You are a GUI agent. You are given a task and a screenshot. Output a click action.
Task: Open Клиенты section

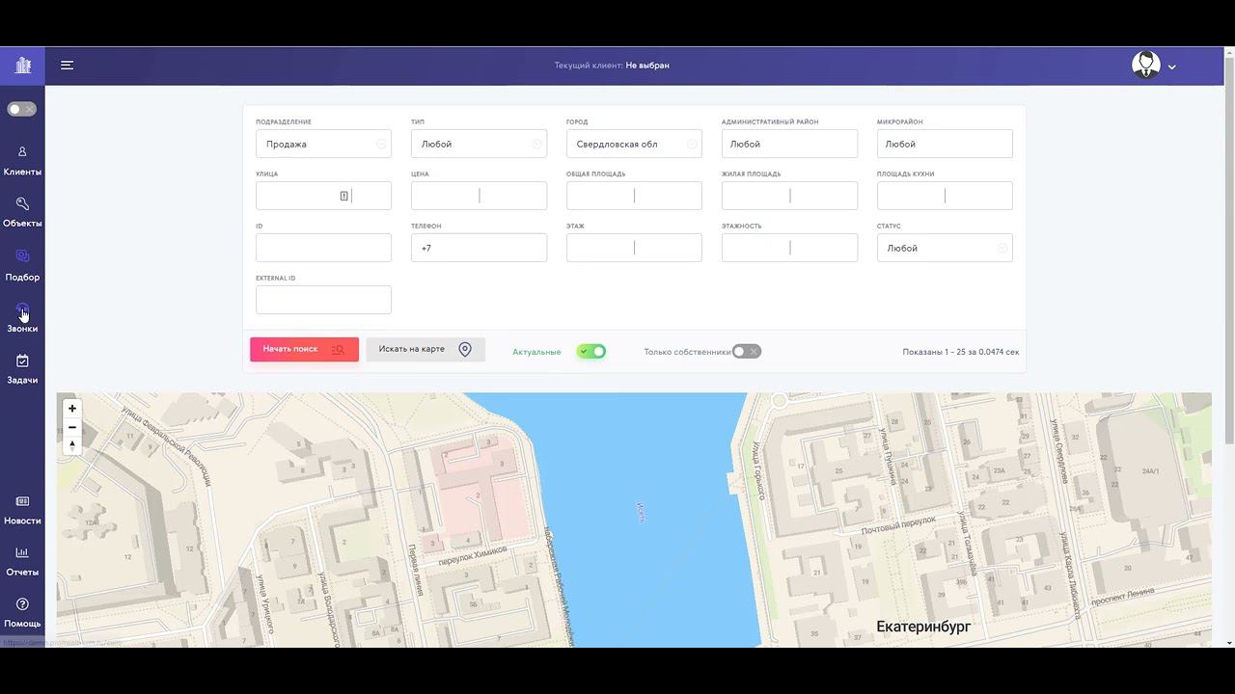click(22, 160)
